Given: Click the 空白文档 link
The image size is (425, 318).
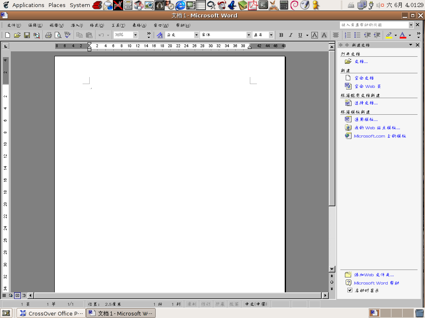Looking at the screenshot, I should click(364, 78).
